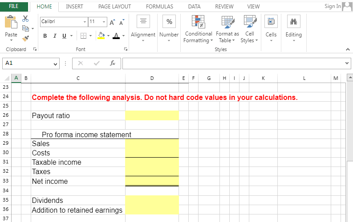
Task: Switch to the PAGE LAYOUT tab
Action: tap(114, 7)
